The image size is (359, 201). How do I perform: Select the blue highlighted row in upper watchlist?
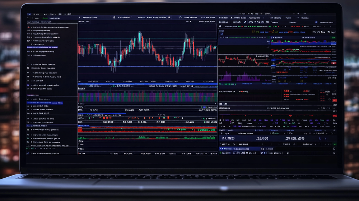[x=42, y=47]
